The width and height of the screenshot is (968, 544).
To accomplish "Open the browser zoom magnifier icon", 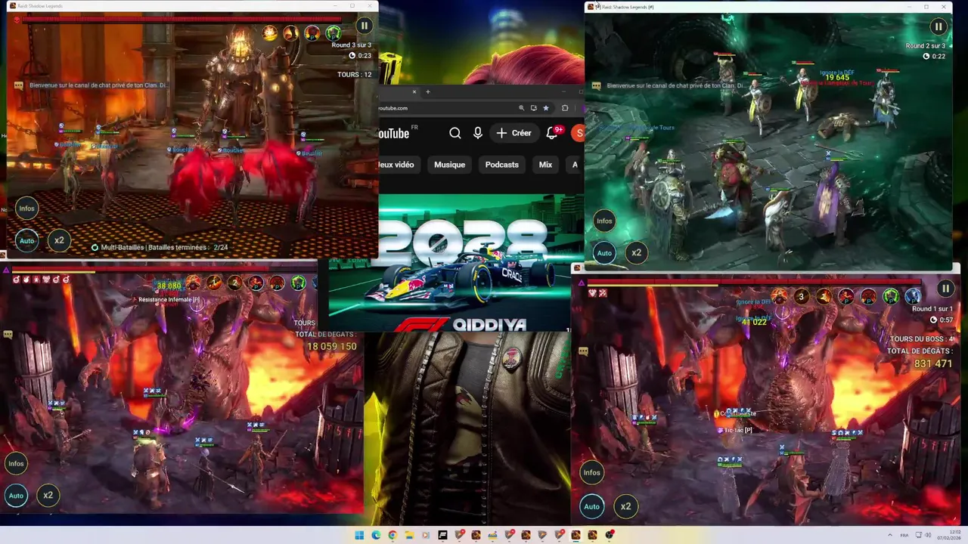I will tap(521, 108).
